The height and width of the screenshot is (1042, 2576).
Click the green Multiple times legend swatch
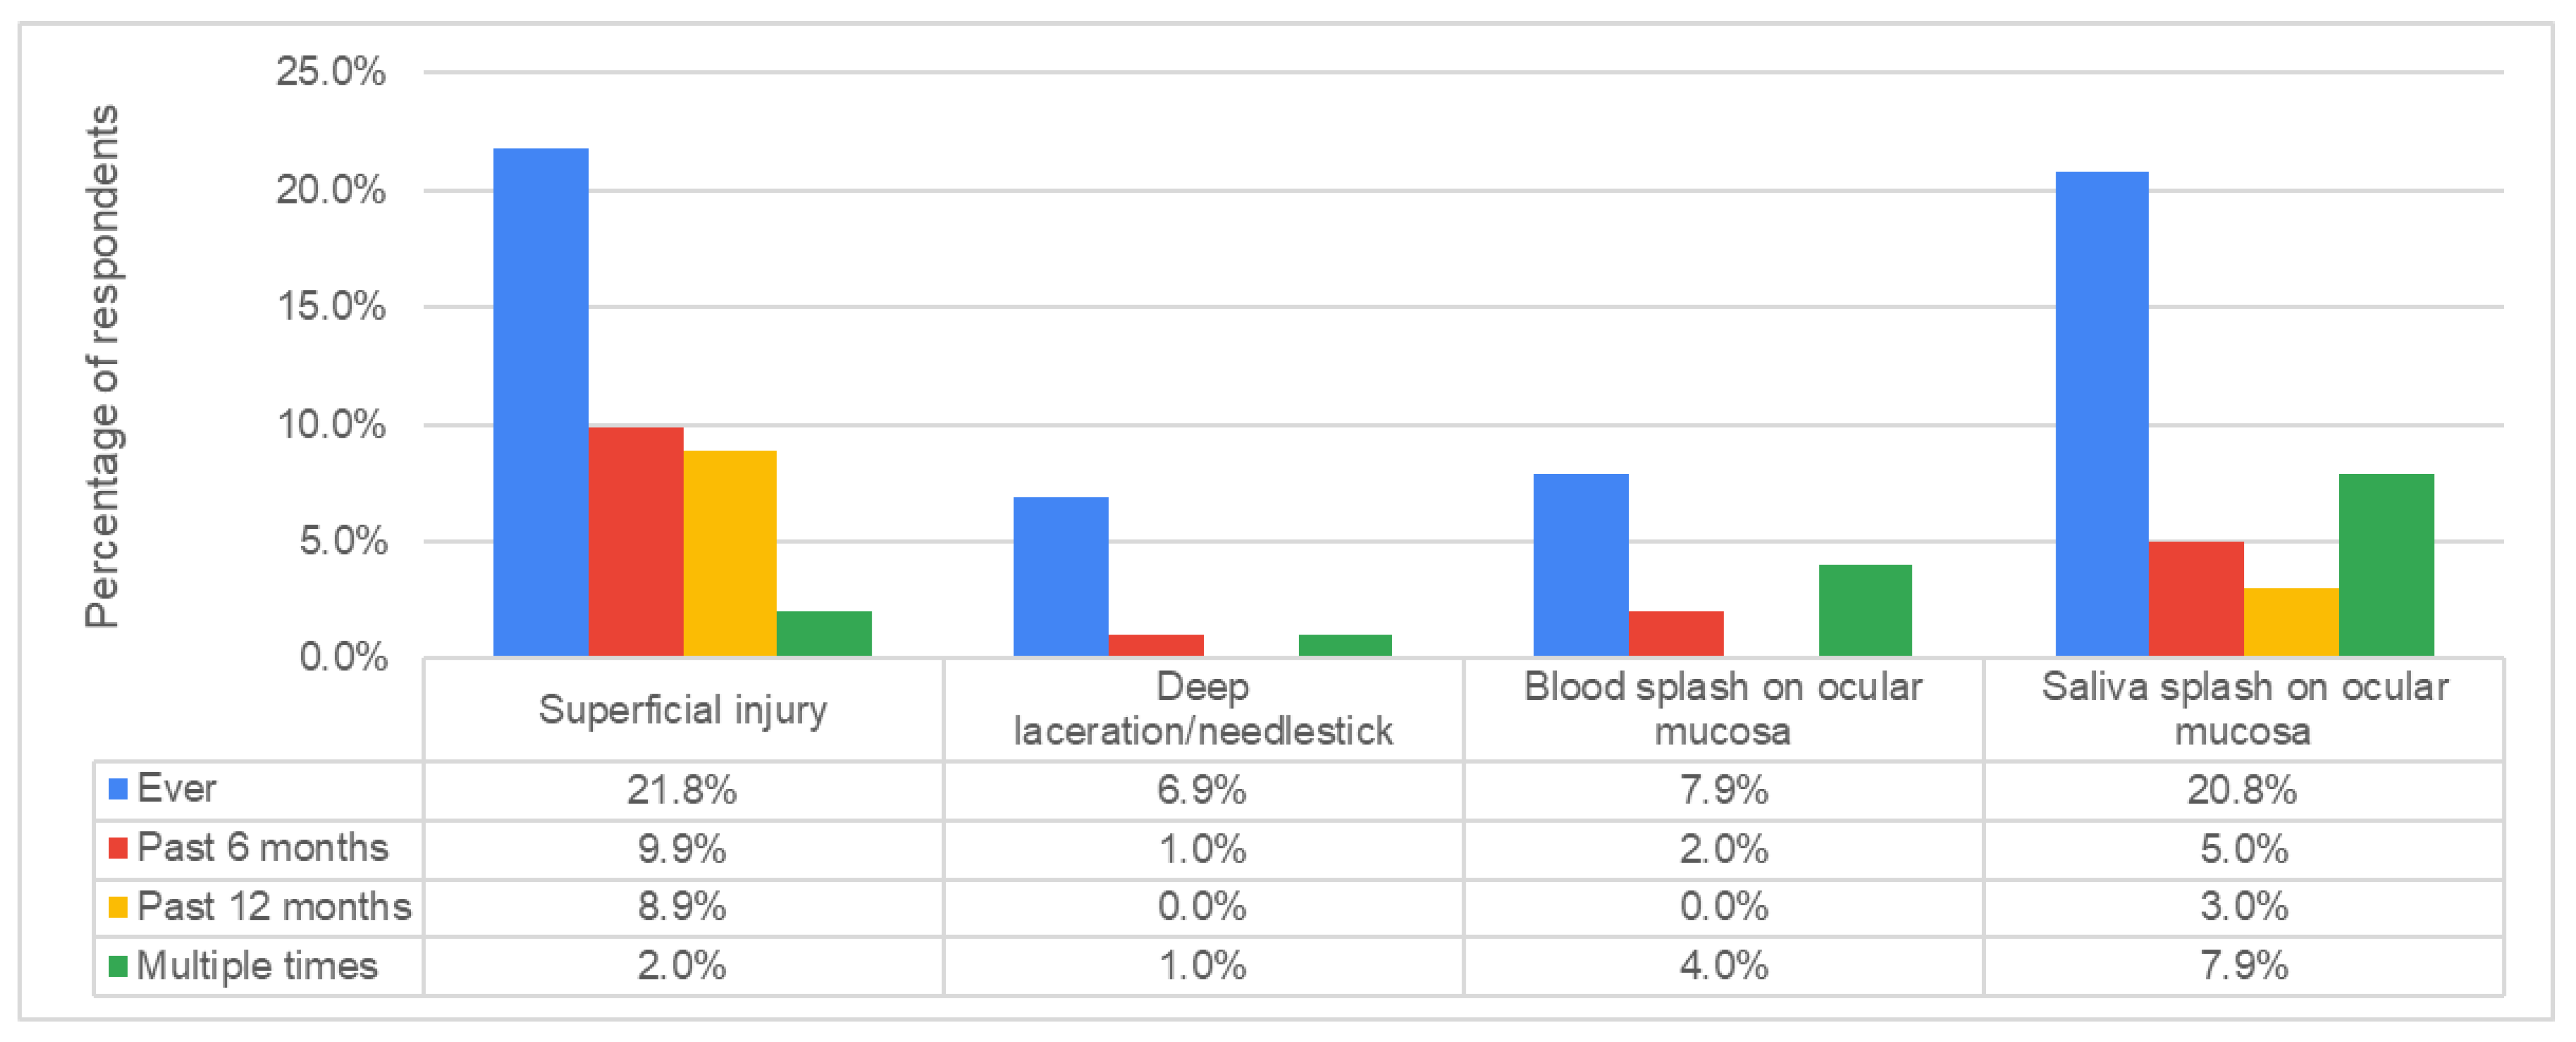[117, 966]
